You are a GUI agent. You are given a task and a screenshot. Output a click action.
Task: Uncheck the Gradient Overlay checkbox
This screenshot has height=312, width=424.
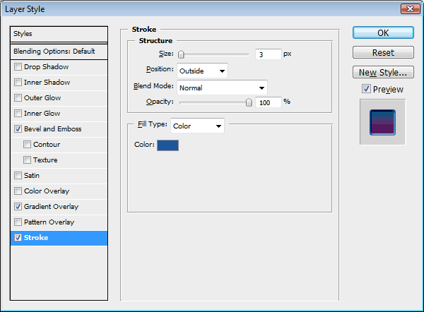pyautogui.click(x=18, y=206)
